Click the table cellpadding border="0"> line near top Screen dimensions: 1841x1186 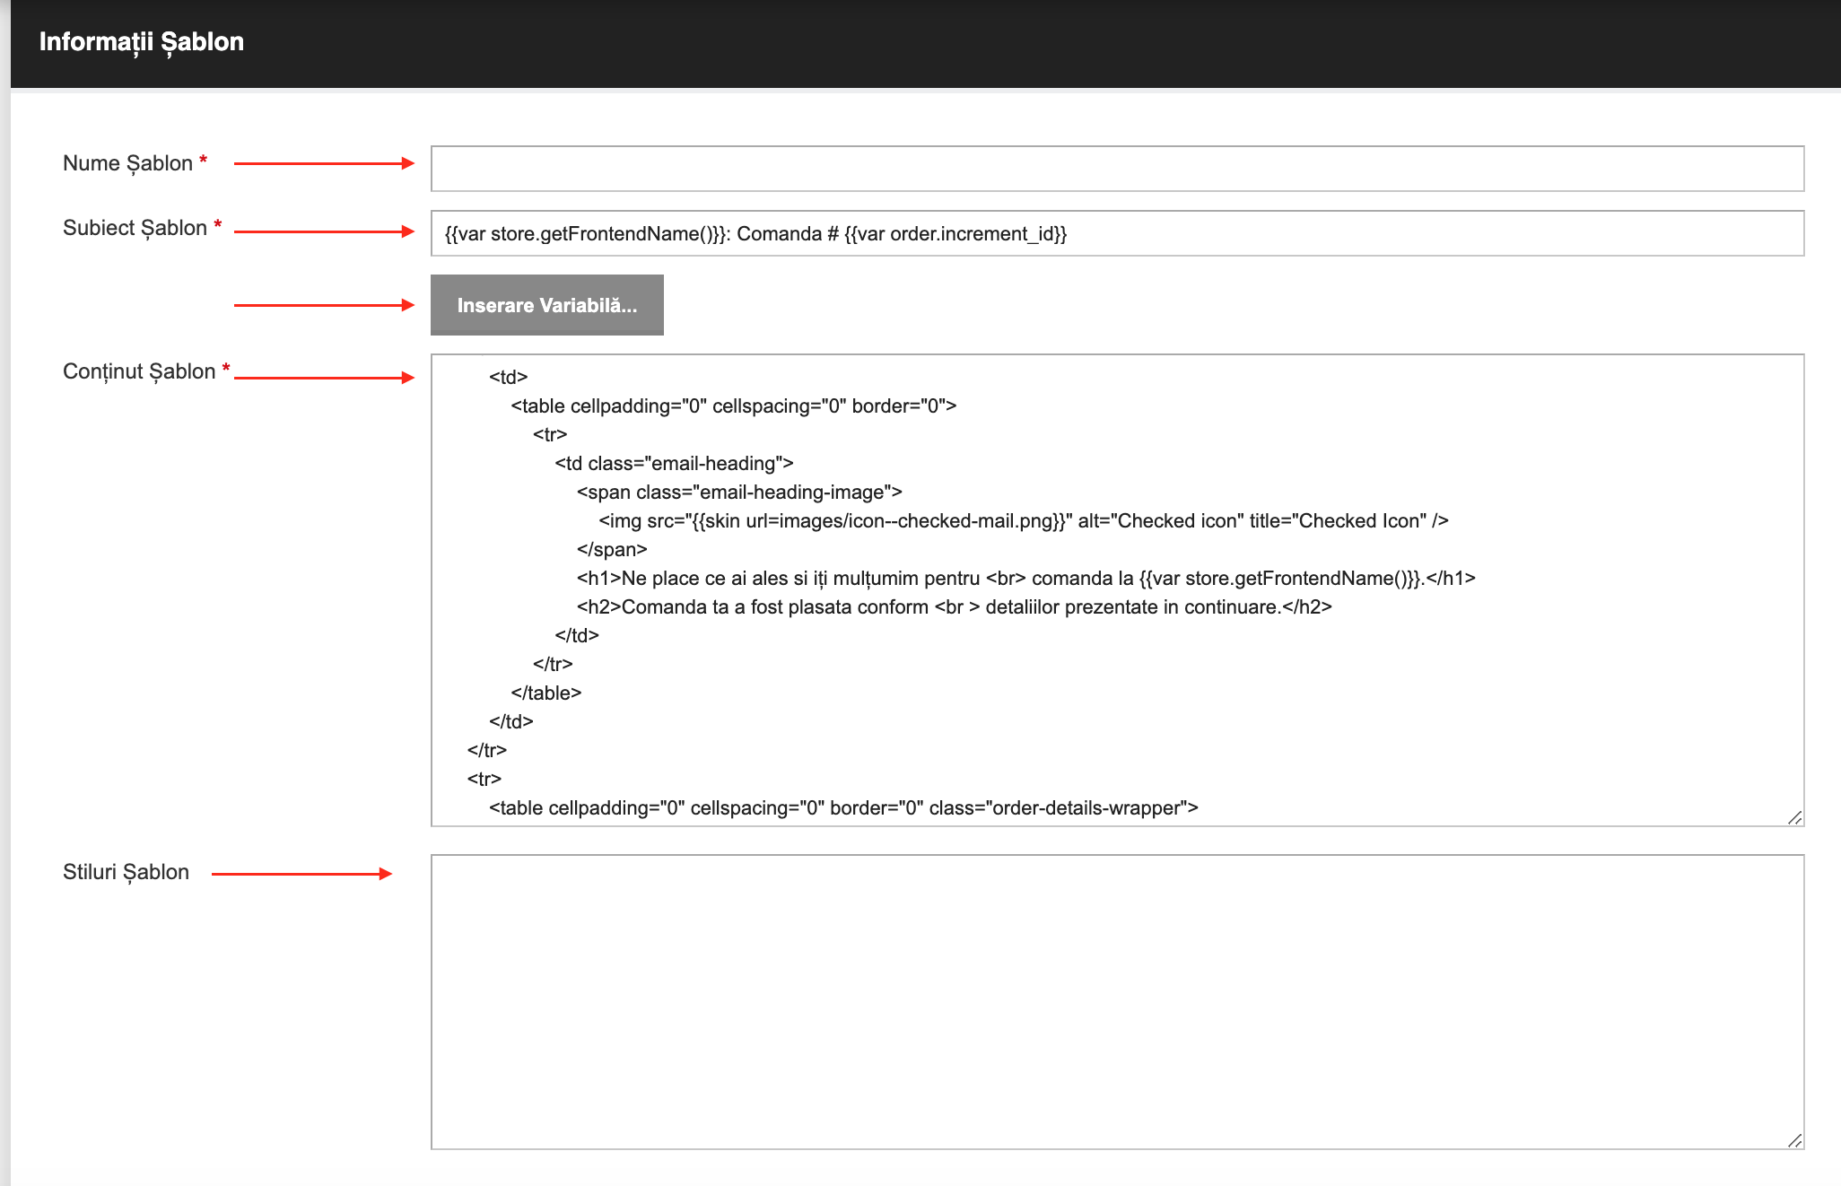point(734,406)
